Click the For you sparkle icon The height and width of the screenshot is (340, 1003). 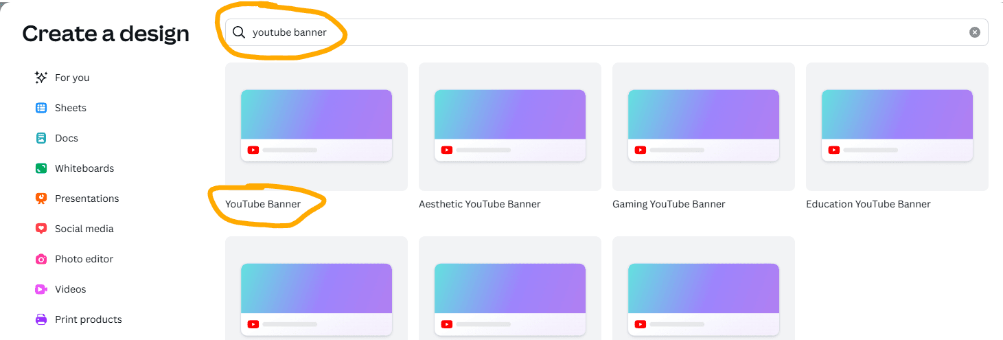coord(41,78)
